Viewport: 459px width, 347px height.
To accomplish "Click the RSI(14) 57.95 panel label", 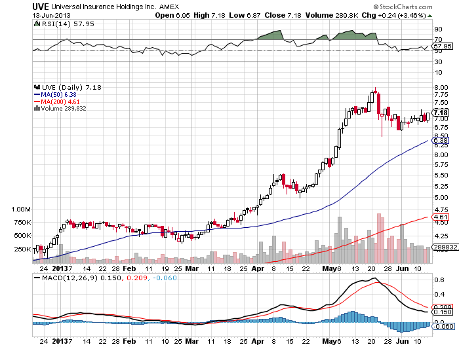I will (68, 24).
